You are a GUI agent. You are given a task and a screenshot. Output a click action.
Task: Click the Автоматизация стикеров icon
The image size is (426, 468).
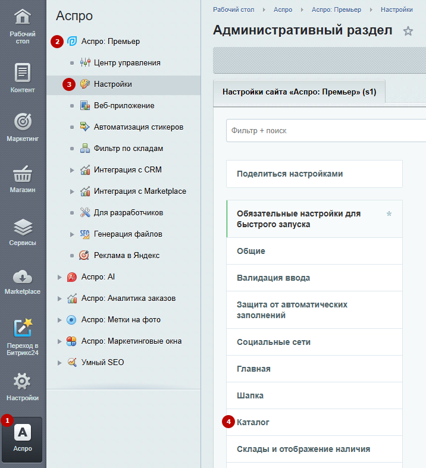(85, 127)
